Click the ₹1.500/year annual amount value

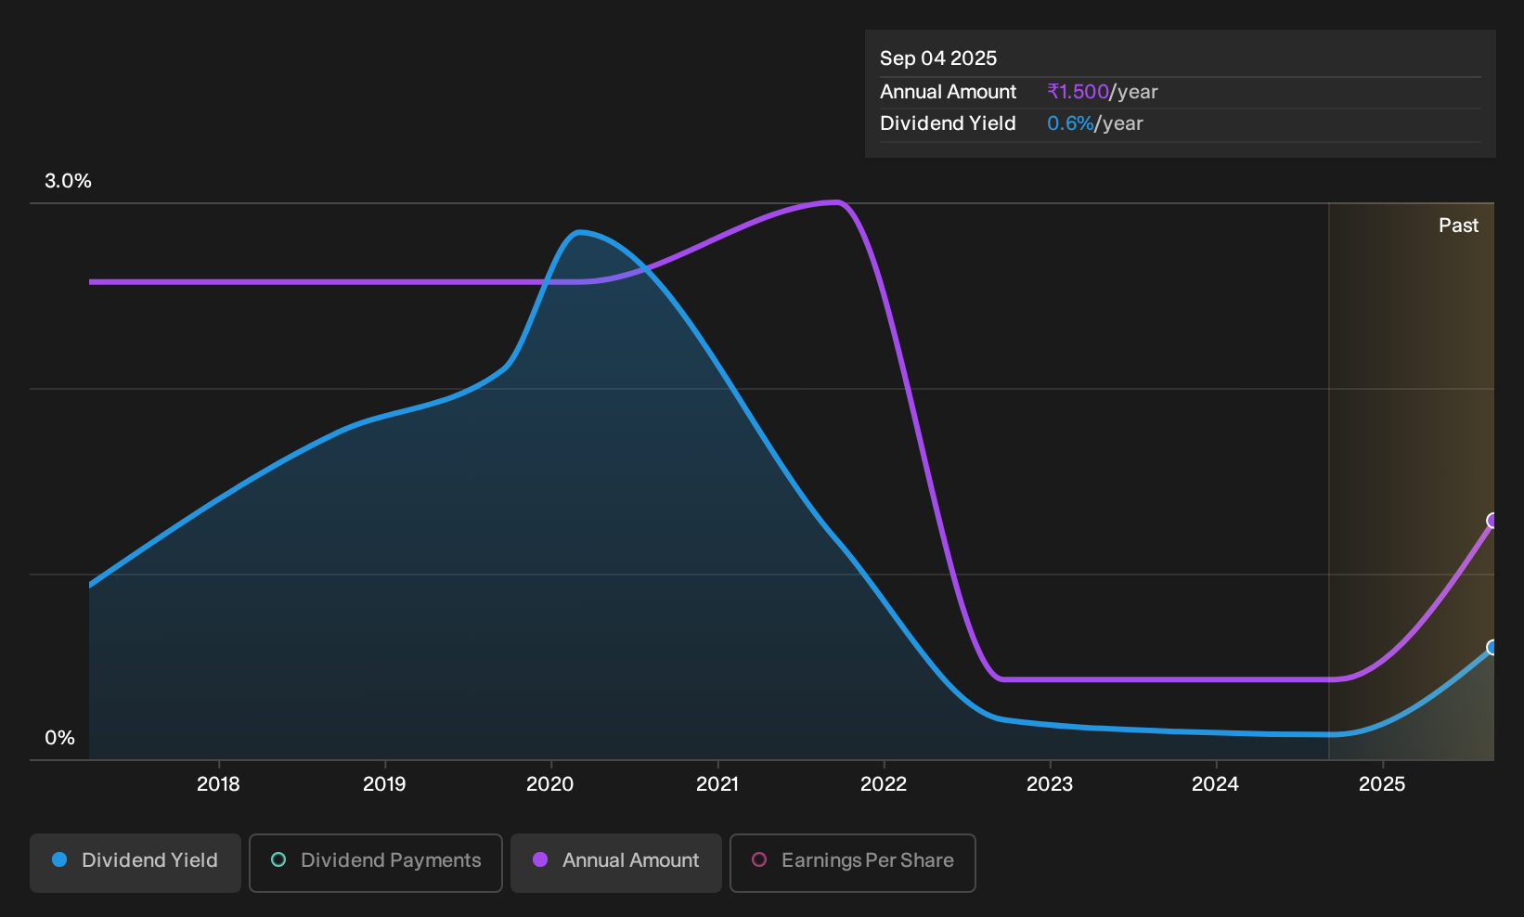pos(1103,92)
